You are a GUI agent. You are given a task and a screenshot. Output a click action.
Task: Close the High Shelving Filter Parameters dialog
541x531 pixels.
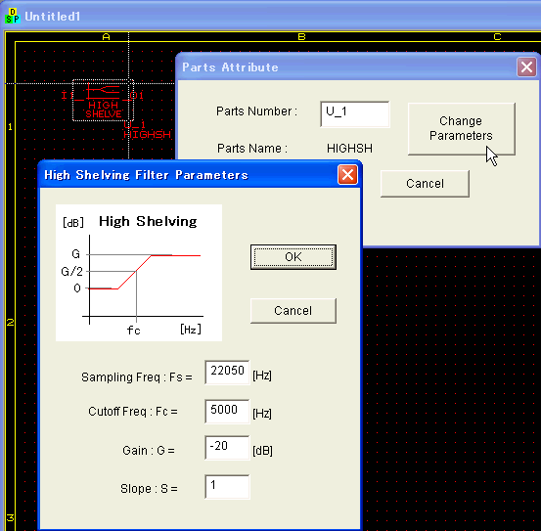tap(347, 175)
